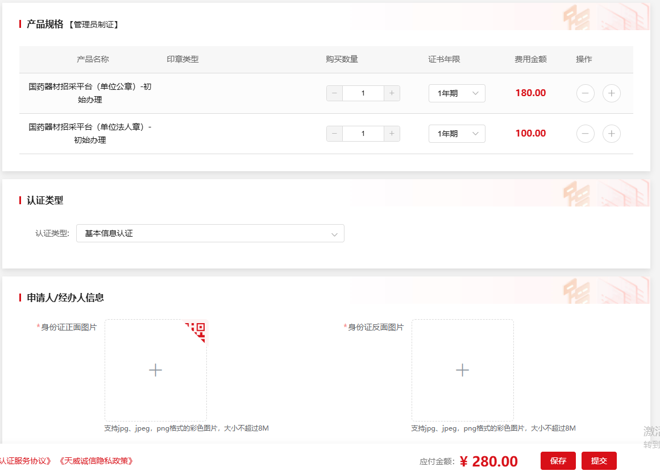
Task: Increase quantity for 单位法人章 product
Action: 392,134
